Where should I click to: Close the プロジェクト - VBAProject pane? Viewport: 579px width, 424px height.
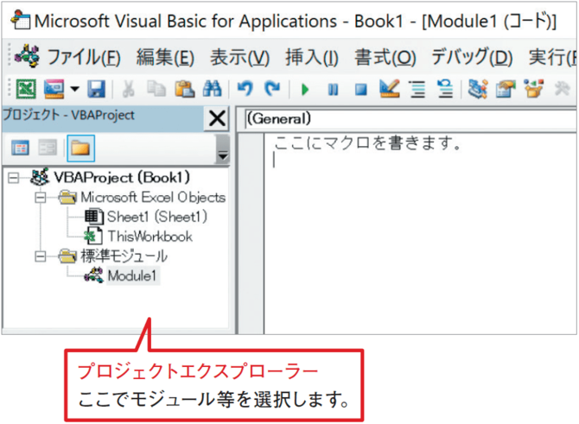pos(217,119)
